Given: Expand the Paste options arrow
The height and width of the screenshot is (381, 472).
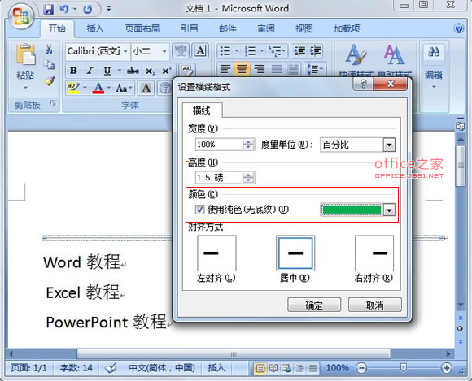Looking at the screenshot, I should click(x=25, y=88).
